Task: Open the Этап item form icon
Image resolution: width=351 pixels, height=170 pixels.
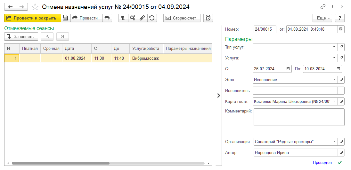Action: 341,80
